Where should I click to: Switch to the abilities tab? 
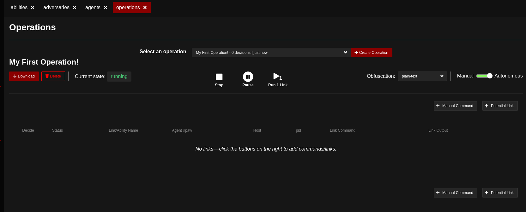[19, 8]
